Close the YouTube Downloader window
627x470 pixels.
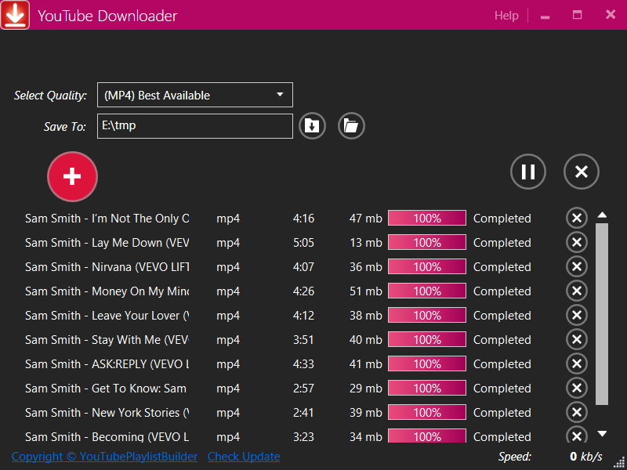[611, 15]
